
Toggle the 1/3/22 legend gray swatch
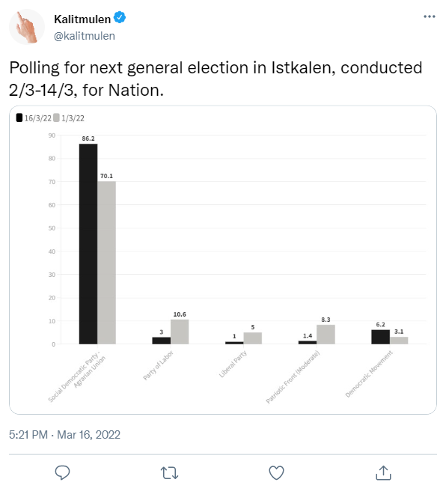point(56,118)
